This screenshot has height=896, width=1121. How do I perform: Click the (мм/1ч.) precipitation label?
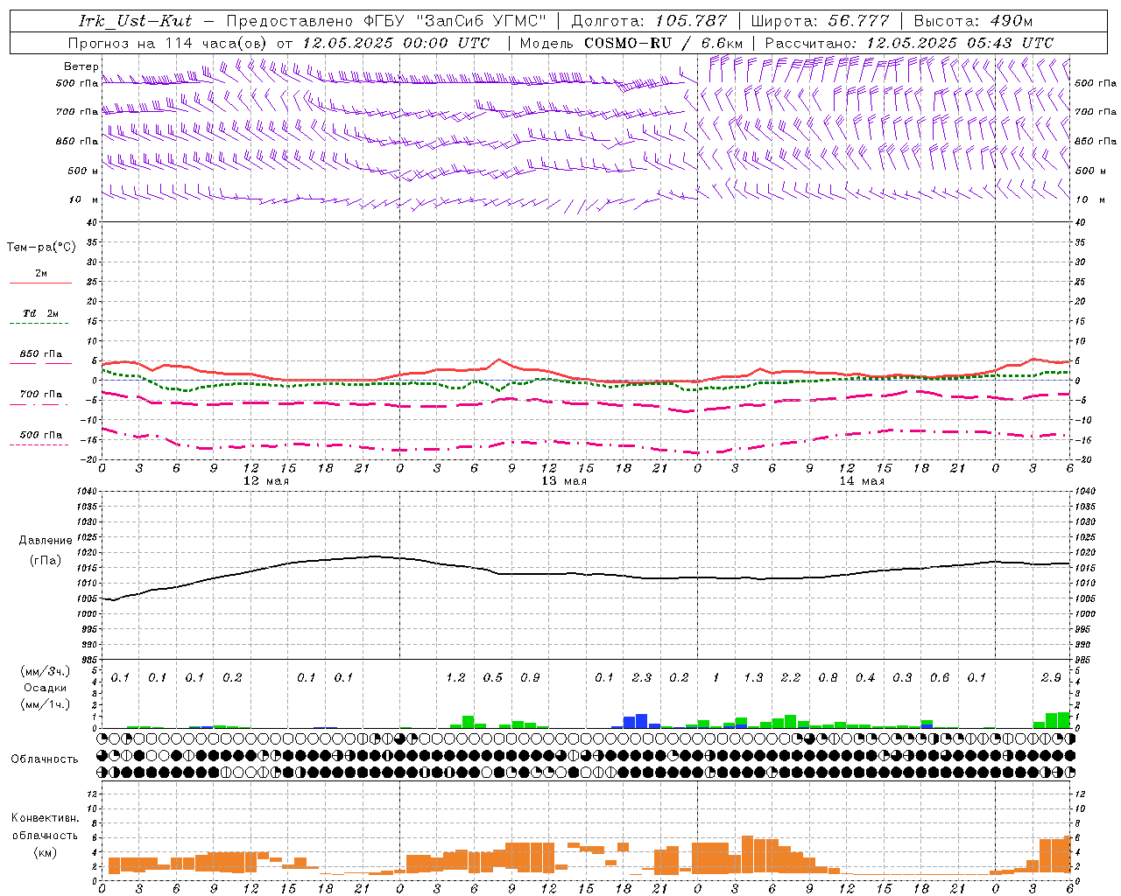(46, 704)
